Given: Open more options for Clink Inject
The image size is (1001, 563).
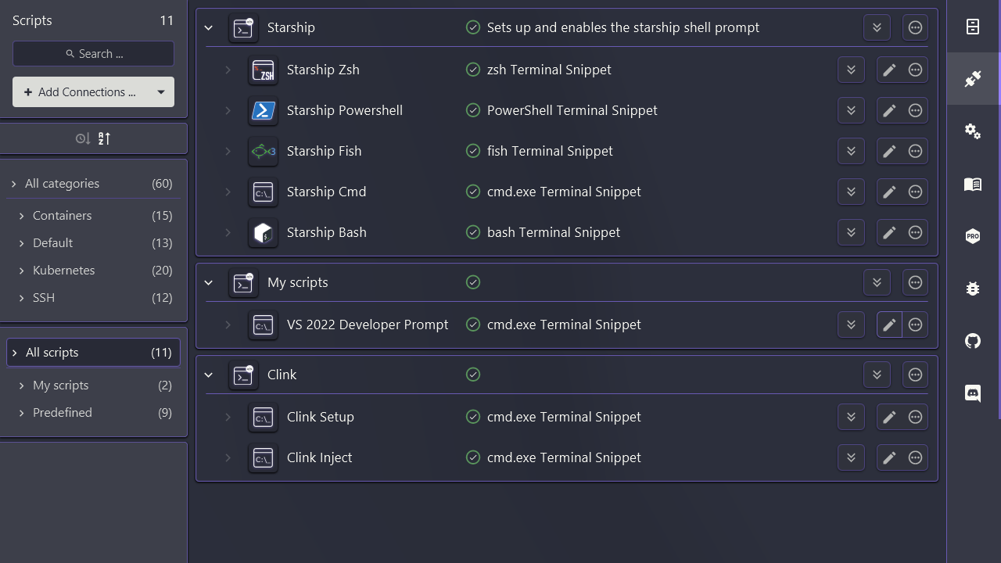Looking at the screenshot, I should (915, 457).
